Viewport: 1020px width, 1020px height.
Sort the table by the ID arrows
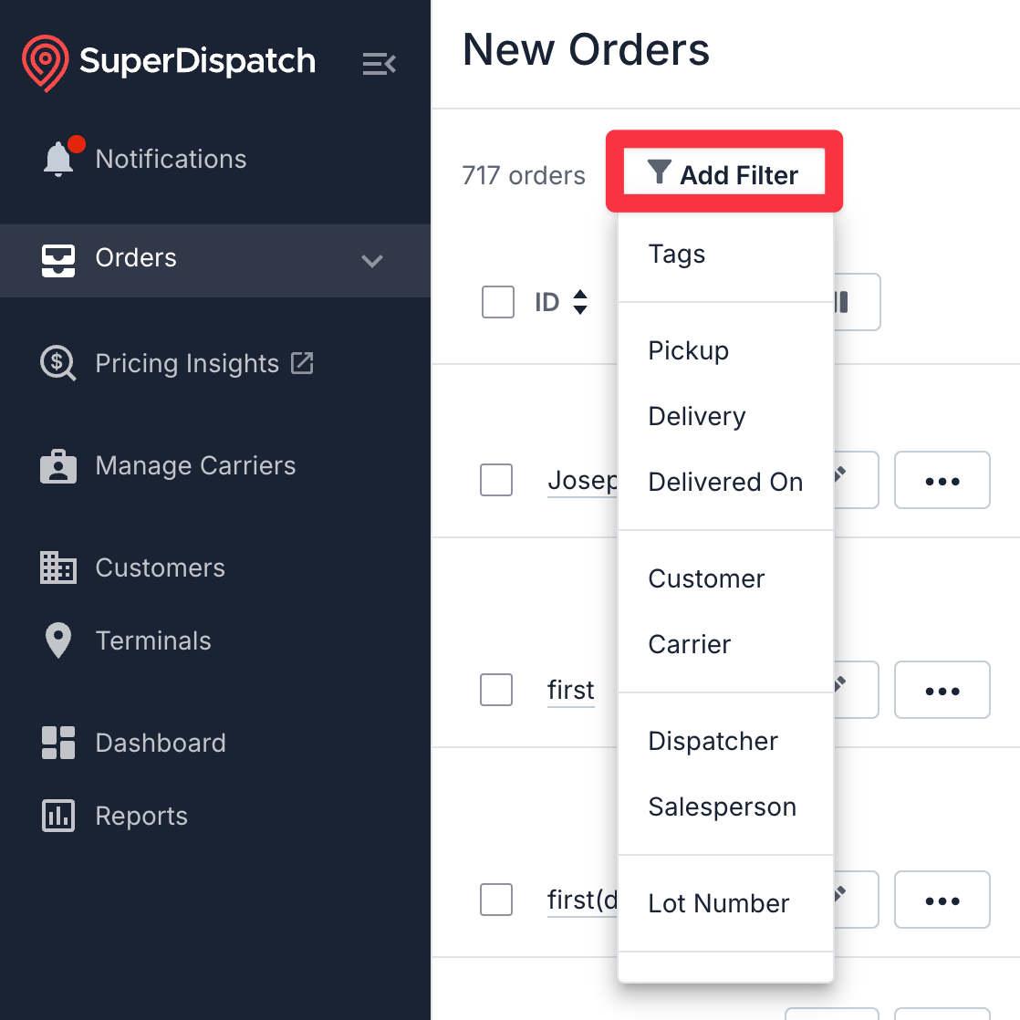point(579,302)
